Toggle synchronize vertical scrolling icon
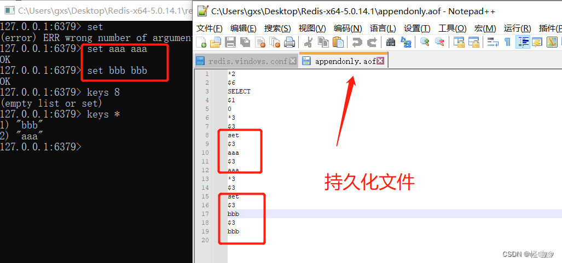This screenshot has width=562, height=263. pos(459,42)
